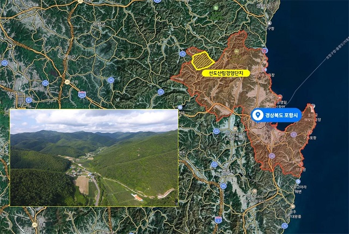Click the 호미곶 해맞이광장 place label
The height and width of the screenshot is (234, 349).
(314, 118)
